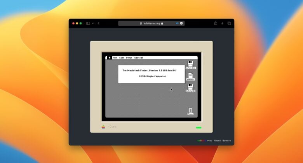Screen dimensions: 303x163
Task: Click the Trash icon on the desktop
Action: click(x=190, y=111)
